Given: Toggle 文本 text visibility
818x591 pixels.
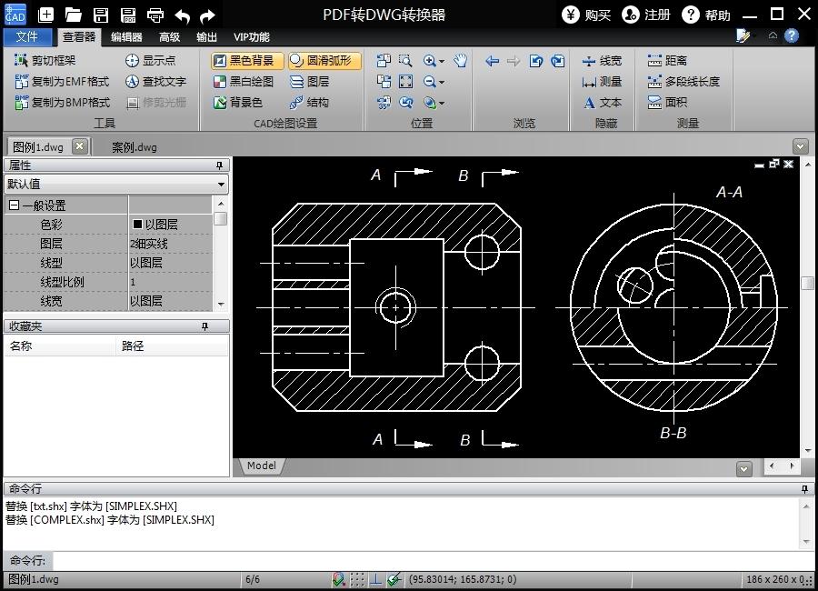Looking at the screenshot, I should (602, 103).
